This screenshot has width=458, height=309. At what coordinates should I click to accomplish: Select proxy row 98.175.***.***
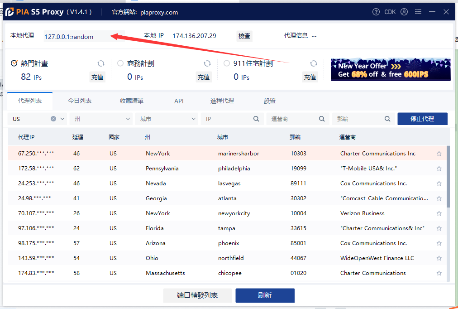[227, 243]
